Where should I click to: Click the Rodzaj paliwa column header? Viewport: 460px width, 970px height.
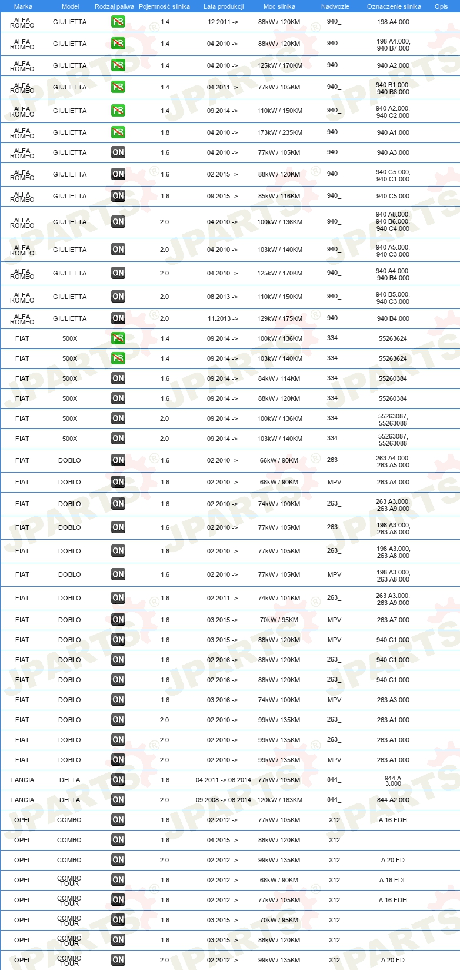[114, 6]
